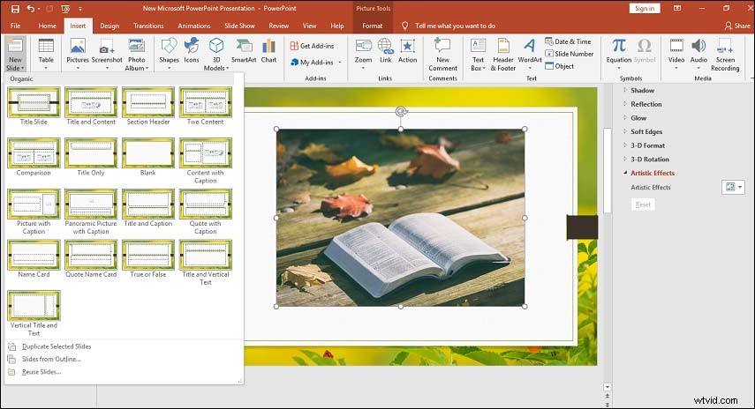Click the Undo arrow icon

[x=31, y=9]
